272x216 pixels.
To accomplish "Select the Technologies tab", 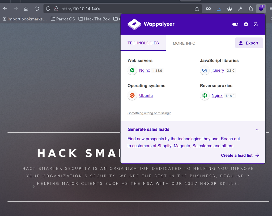I will pos(143,43).
